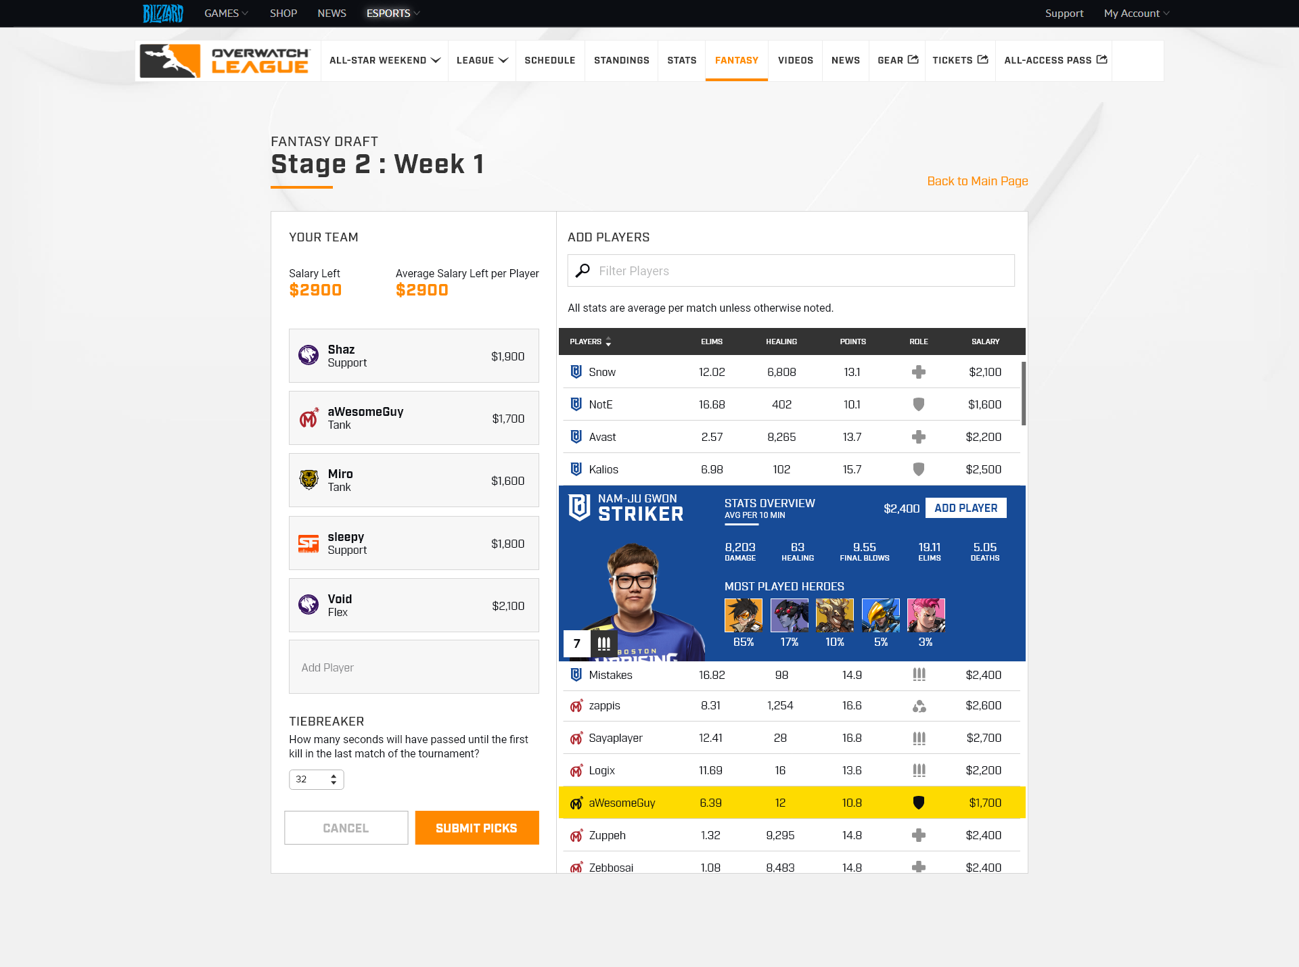Click Snow's support role plus icon
This screenshot has width=1299, height=967.
point(919,372)
